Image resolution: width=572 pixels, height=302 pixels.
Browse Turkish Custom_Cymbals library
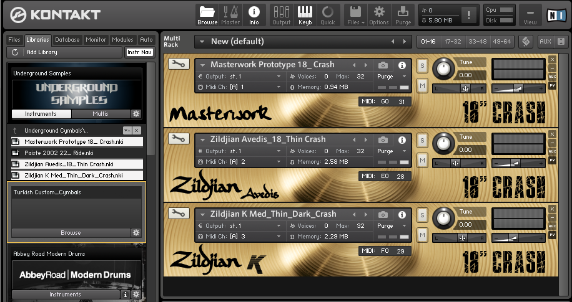[71, 233]
